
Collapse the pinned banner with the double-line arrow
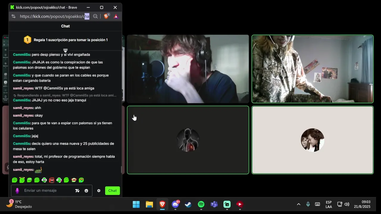pos(65,51)
